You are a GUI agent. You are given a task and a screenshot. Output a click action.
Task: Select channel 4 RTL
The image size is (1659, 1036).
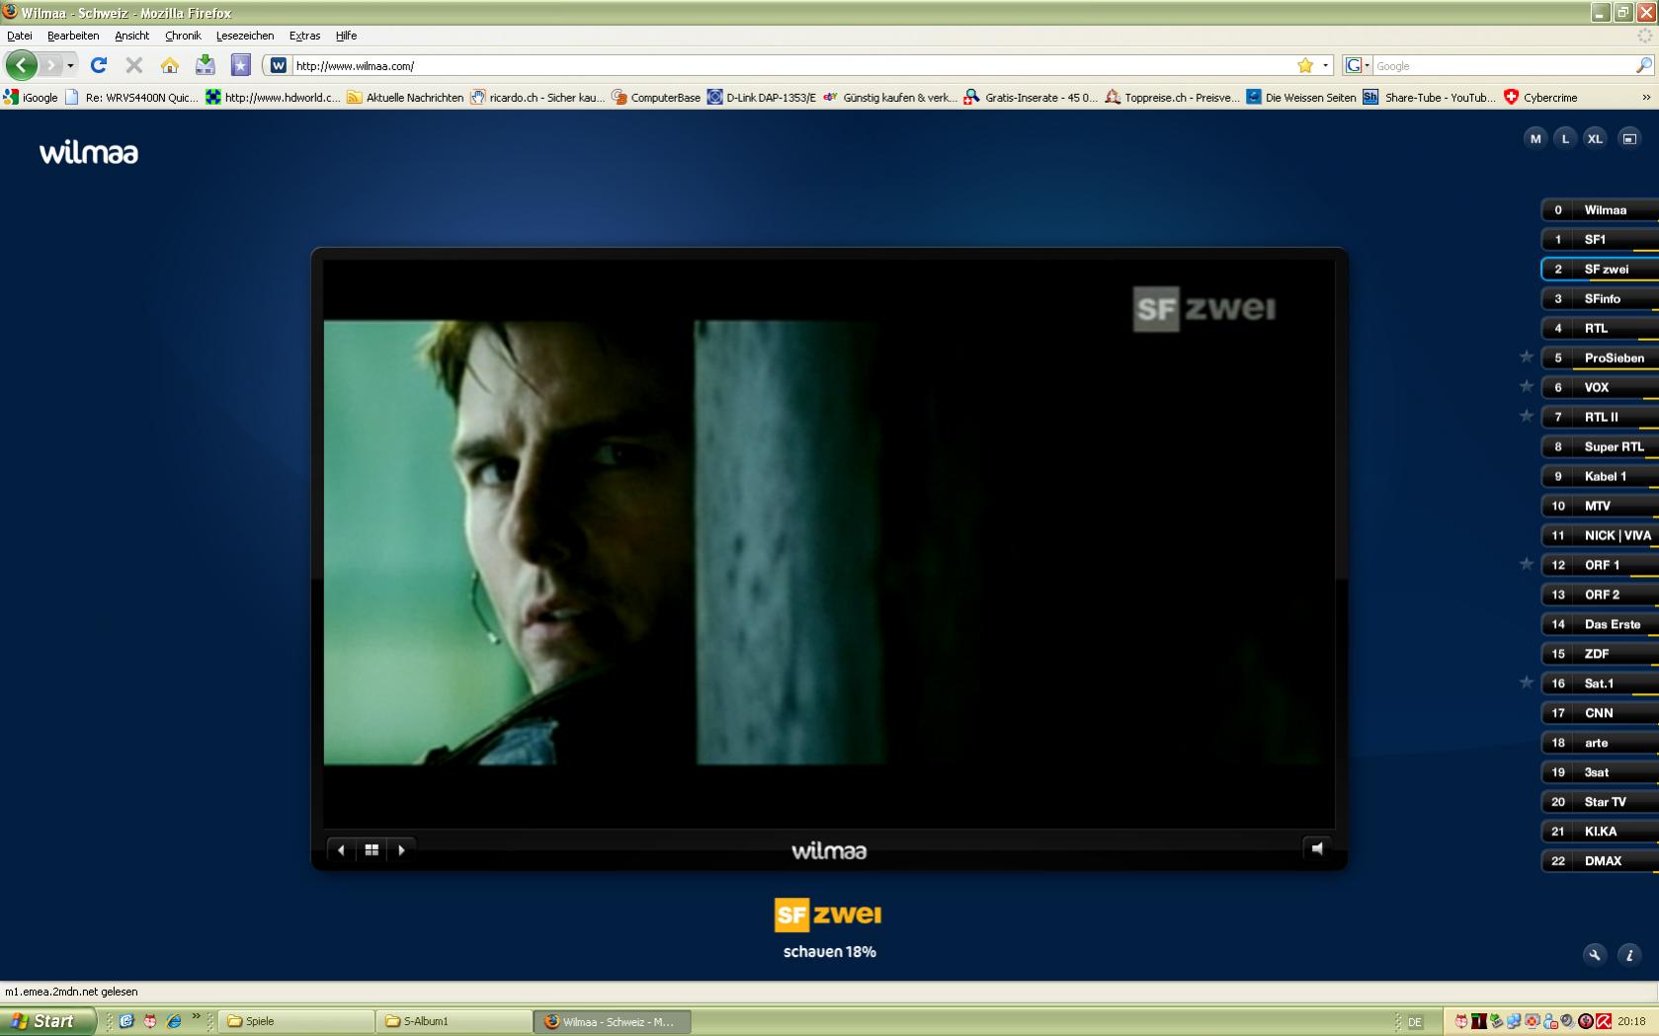[1600, 328]
